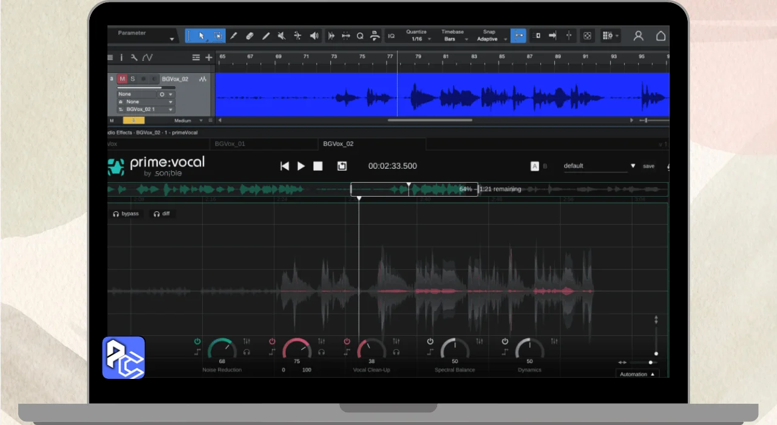Open the Automation menu
This screenshot has width=777, height=425.
(x=637, y=374)
